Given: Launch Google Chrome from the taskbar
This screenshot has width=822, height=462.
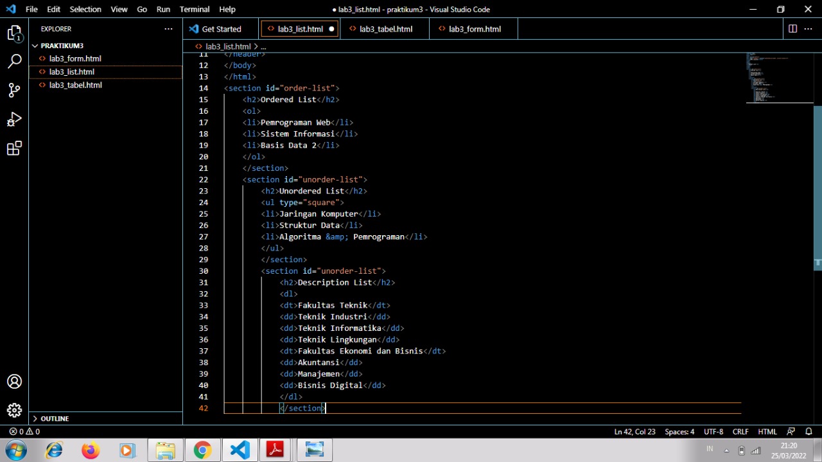Looking at the screenshot, I should 202,450.
